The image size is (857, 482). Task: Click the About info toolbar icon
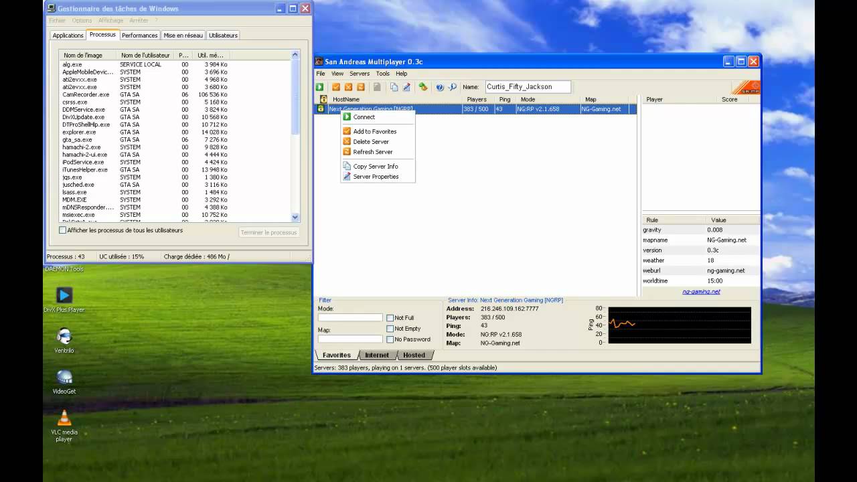[452, 87]
